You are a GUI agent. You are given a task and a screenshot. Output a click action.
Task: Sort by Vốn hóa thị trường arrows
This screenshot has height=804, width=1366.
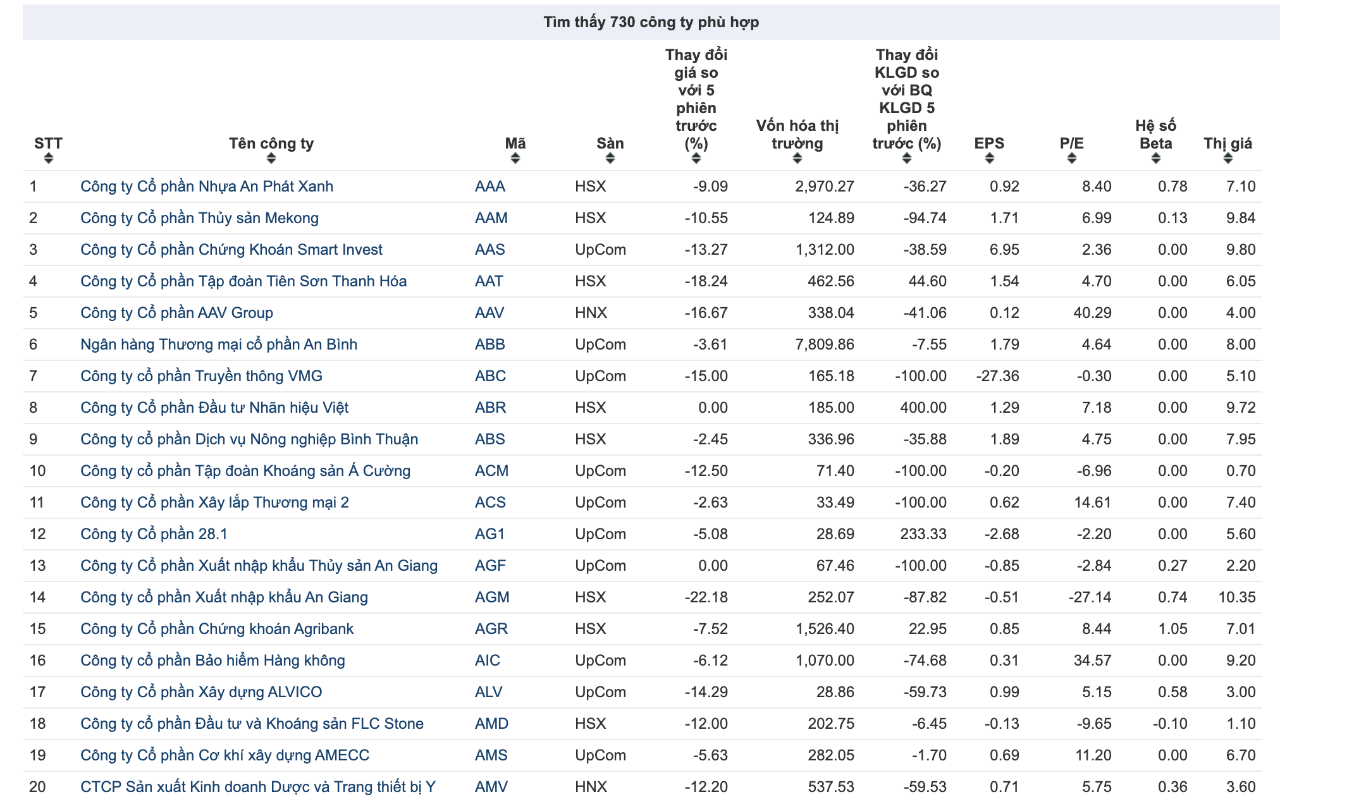click(x=797, y=159)
